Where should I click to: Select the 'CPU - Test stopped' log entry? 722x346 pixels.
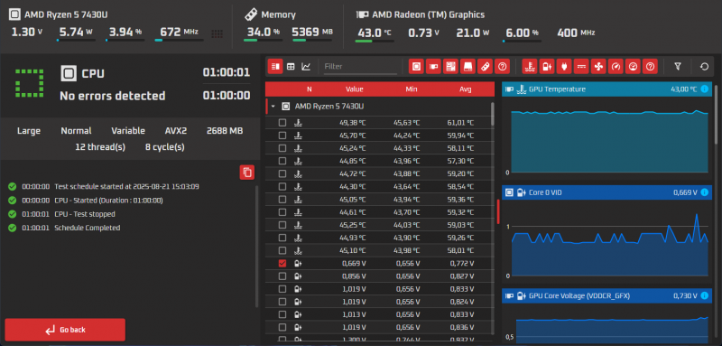[85, 214]
